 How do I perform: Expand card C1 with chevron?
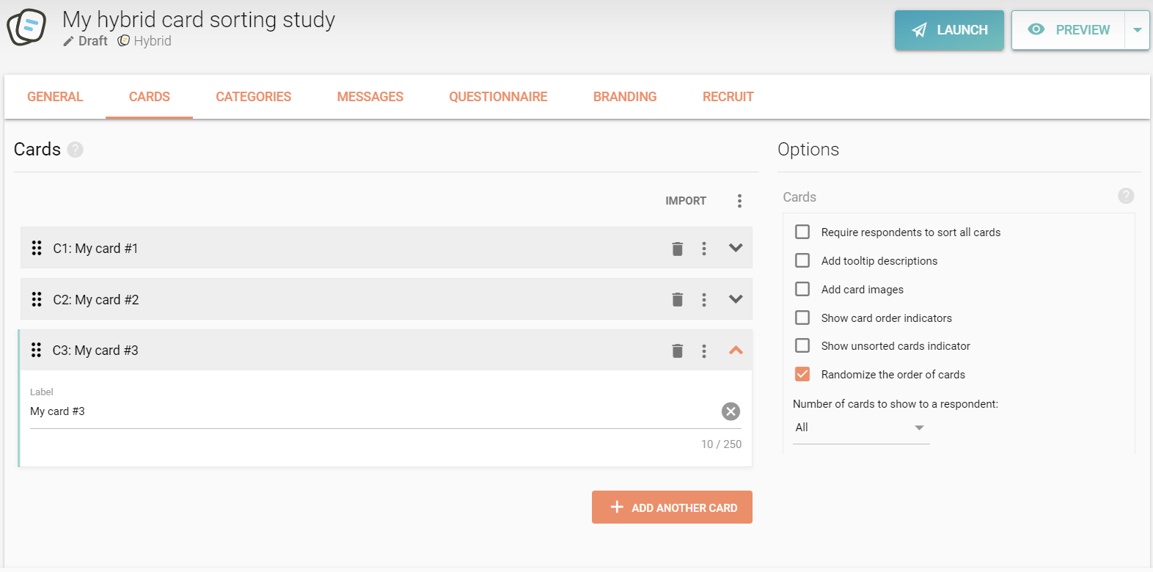[736, 248]
